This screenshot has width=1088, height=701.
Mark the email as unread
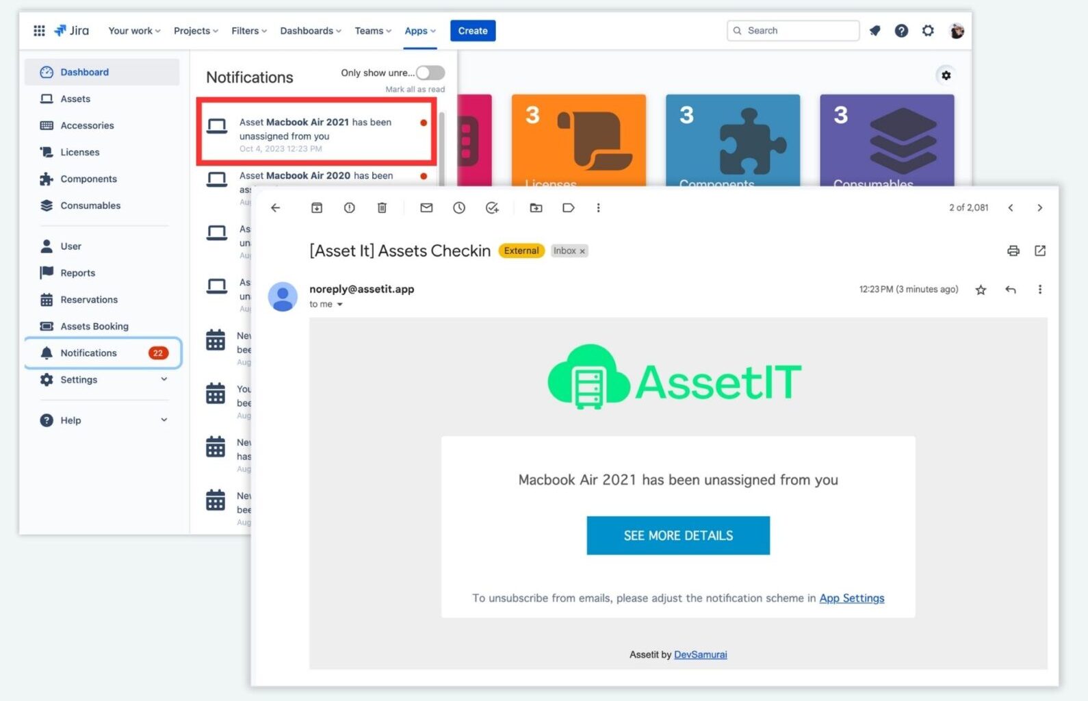point(426,207)
